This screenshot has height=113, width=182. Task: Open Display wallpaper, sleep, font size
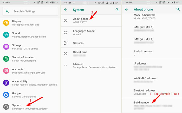(30, 23)
